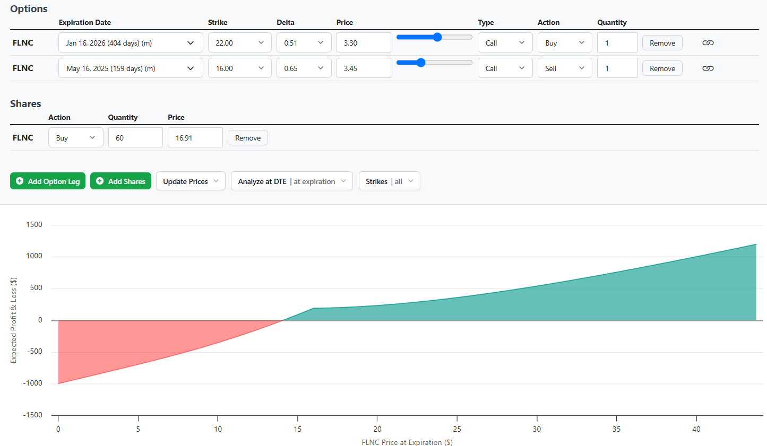Open the Strikes filter dropdown
Screen dimensions: 767x446
[x=389, y=181]
